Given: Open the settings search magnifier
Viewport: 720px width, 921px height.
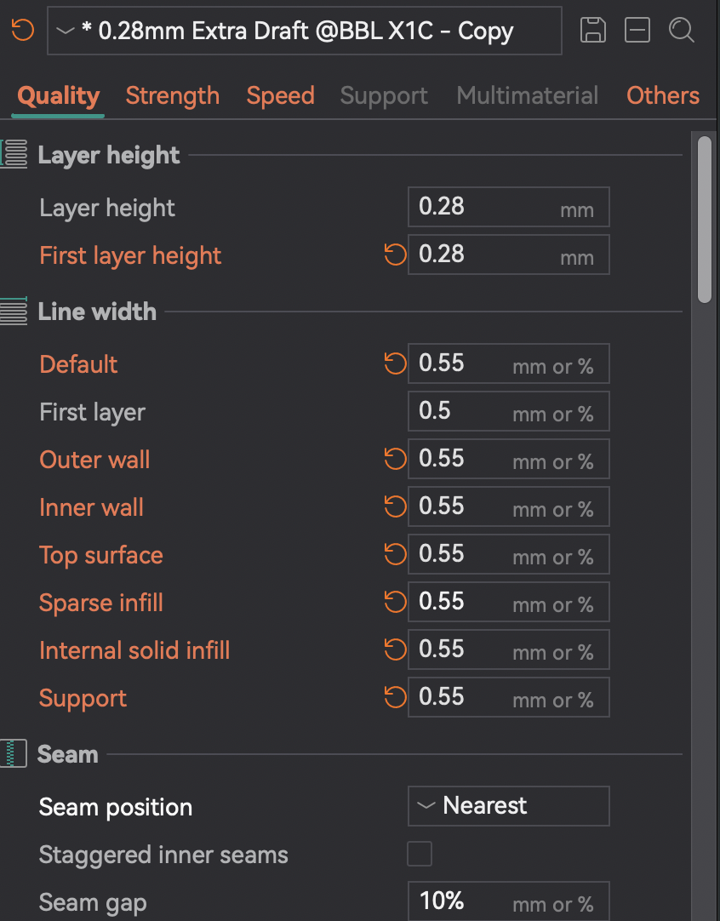Looking at the screenshot, I should click(681, 31).
